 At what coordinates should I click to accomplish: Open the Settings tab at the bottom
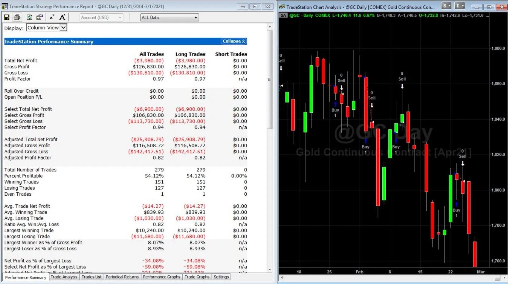[x=221, y=277]
